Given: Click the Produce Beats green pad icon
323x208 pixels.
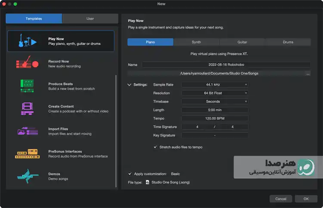Looking at the screenshot, I should click(x=27, y=86).
